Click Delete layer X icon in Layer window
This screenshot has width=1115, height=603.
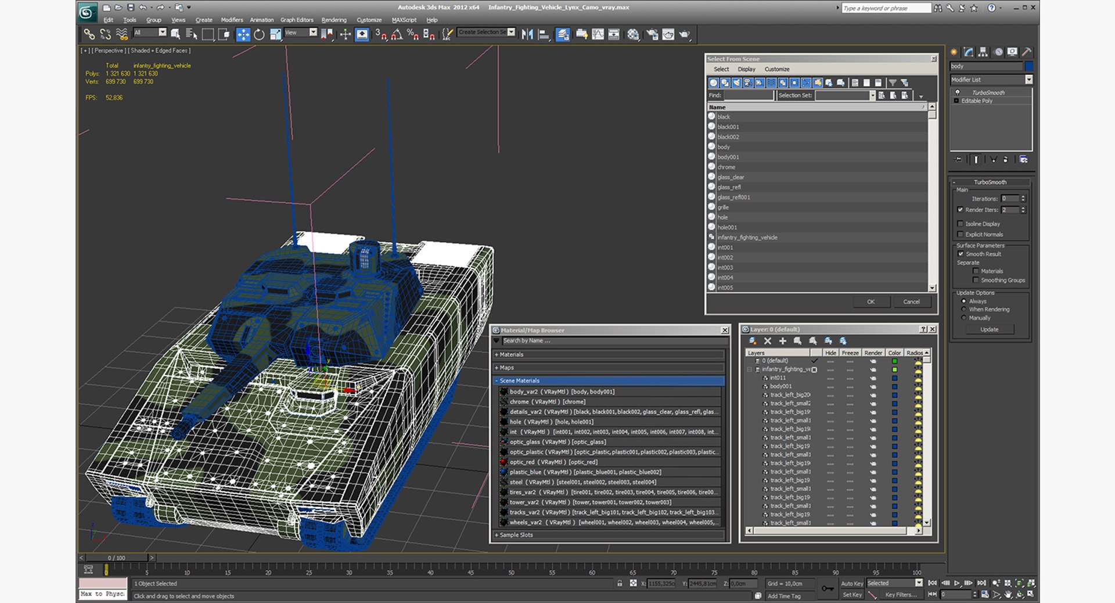768,341
